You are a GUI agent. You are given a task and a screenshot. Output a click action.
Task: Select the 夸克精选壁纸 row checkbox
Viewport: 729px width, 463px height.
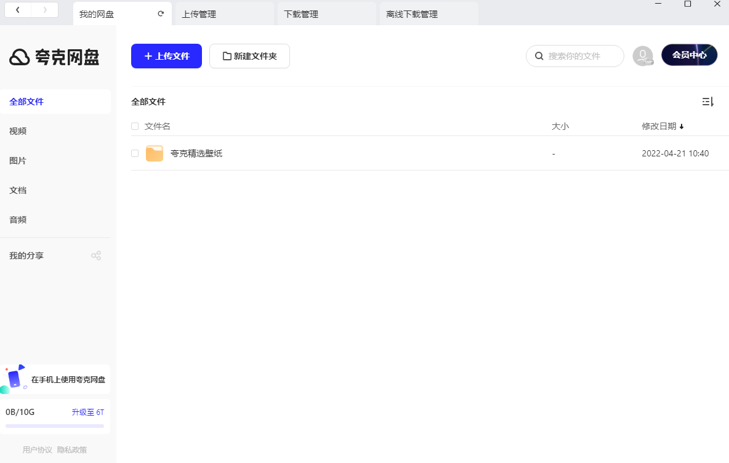click(x=135, y=153)
